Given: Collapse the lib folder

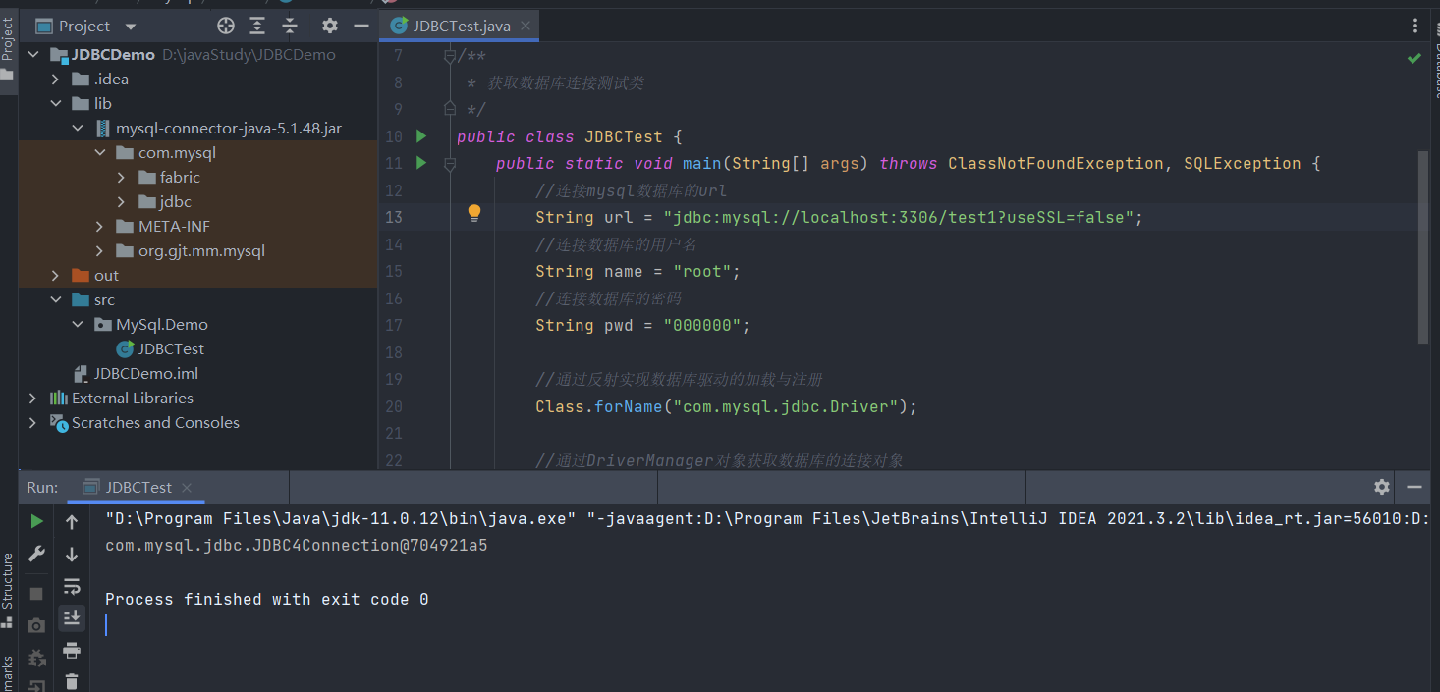Looking at the screenshot, I should [55, 104].
